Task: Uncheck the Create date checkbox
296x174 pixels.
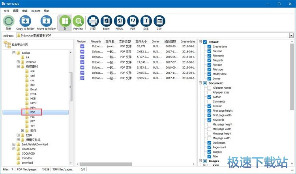Action: coord(209,47)
